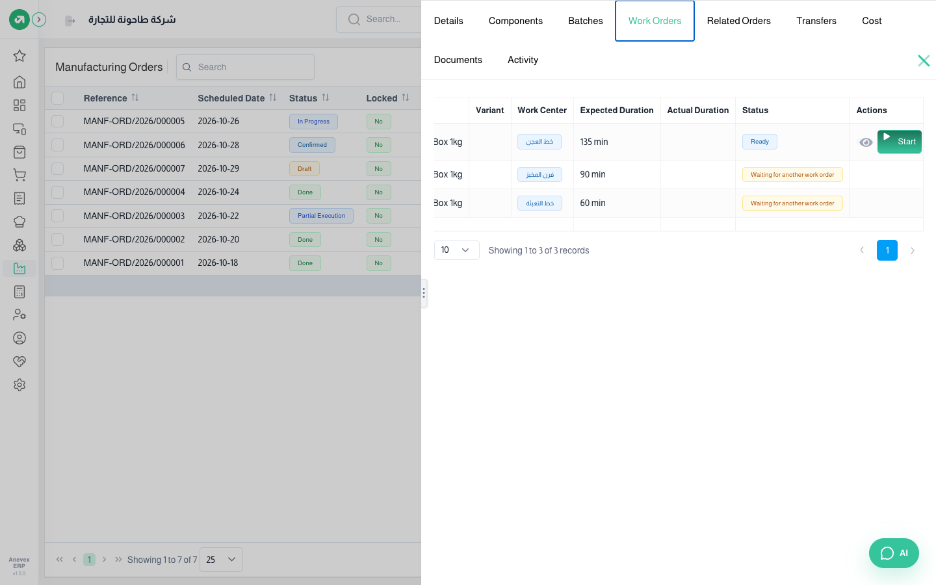Open the chef hat icon in sidebar
The width and height of the screenshot is (936, 585).
(19, 222)
